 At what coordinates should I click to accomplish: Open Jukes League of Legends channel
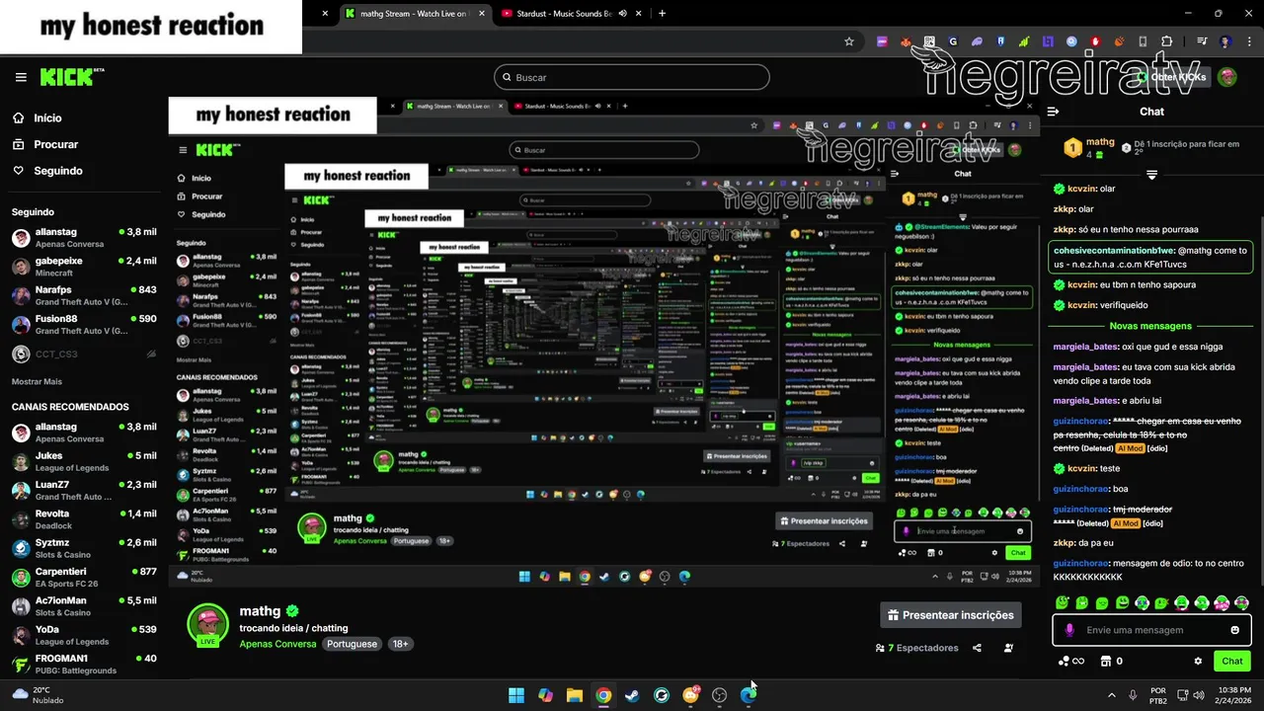[x=84, y=461]
